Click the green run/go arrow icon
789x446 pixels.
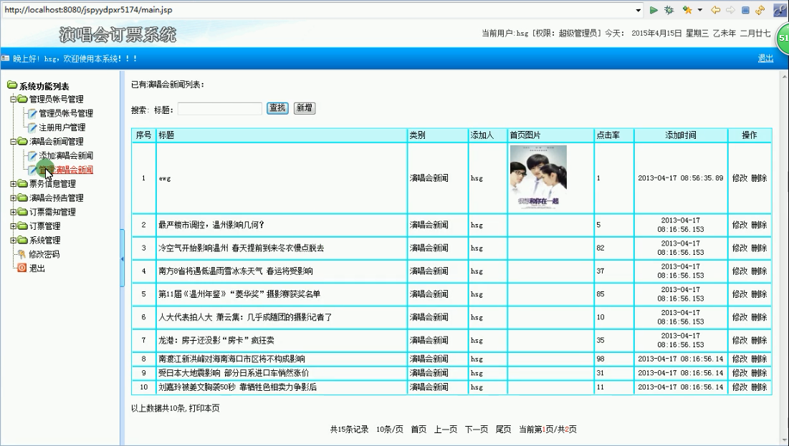click(x=654, y=10)
